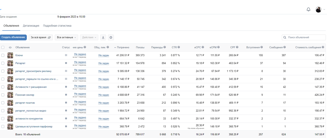Screen dimensions: 327x138
Task: Click the Создать объявление button
Action: click(x=13, y=37)
